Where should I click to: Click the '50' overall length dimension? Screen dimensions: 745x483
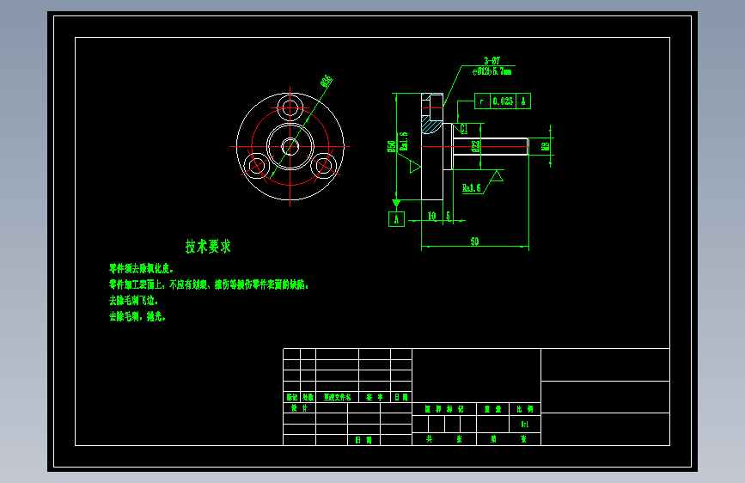pyautogui.click(x=474, y=241)
